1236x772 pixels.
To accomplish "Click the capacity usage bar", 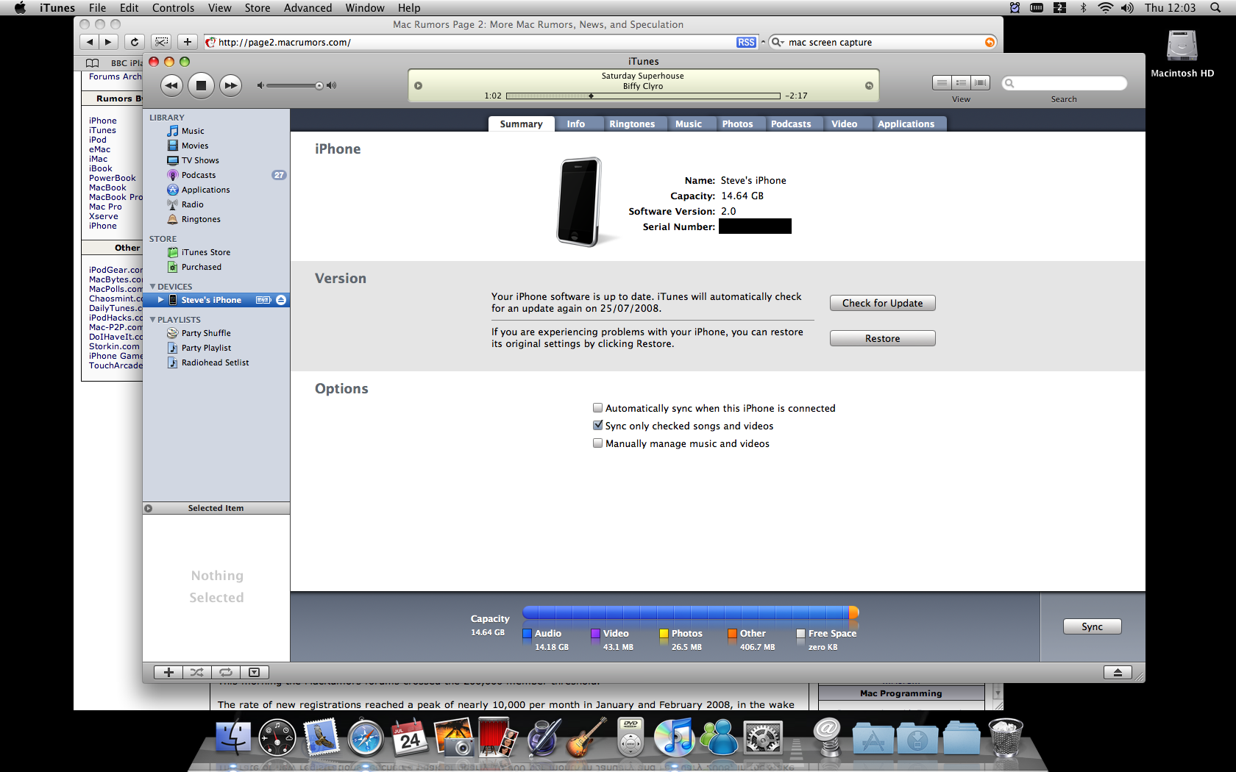I will pos(690,612).
